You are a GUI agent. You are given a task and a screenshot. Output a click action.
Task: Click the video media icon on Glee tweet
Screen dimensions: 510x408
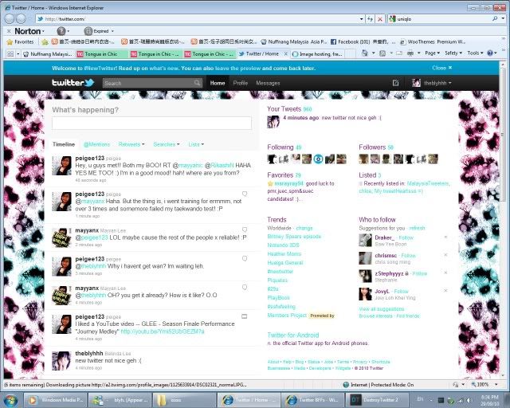click(x=245, y=316)
